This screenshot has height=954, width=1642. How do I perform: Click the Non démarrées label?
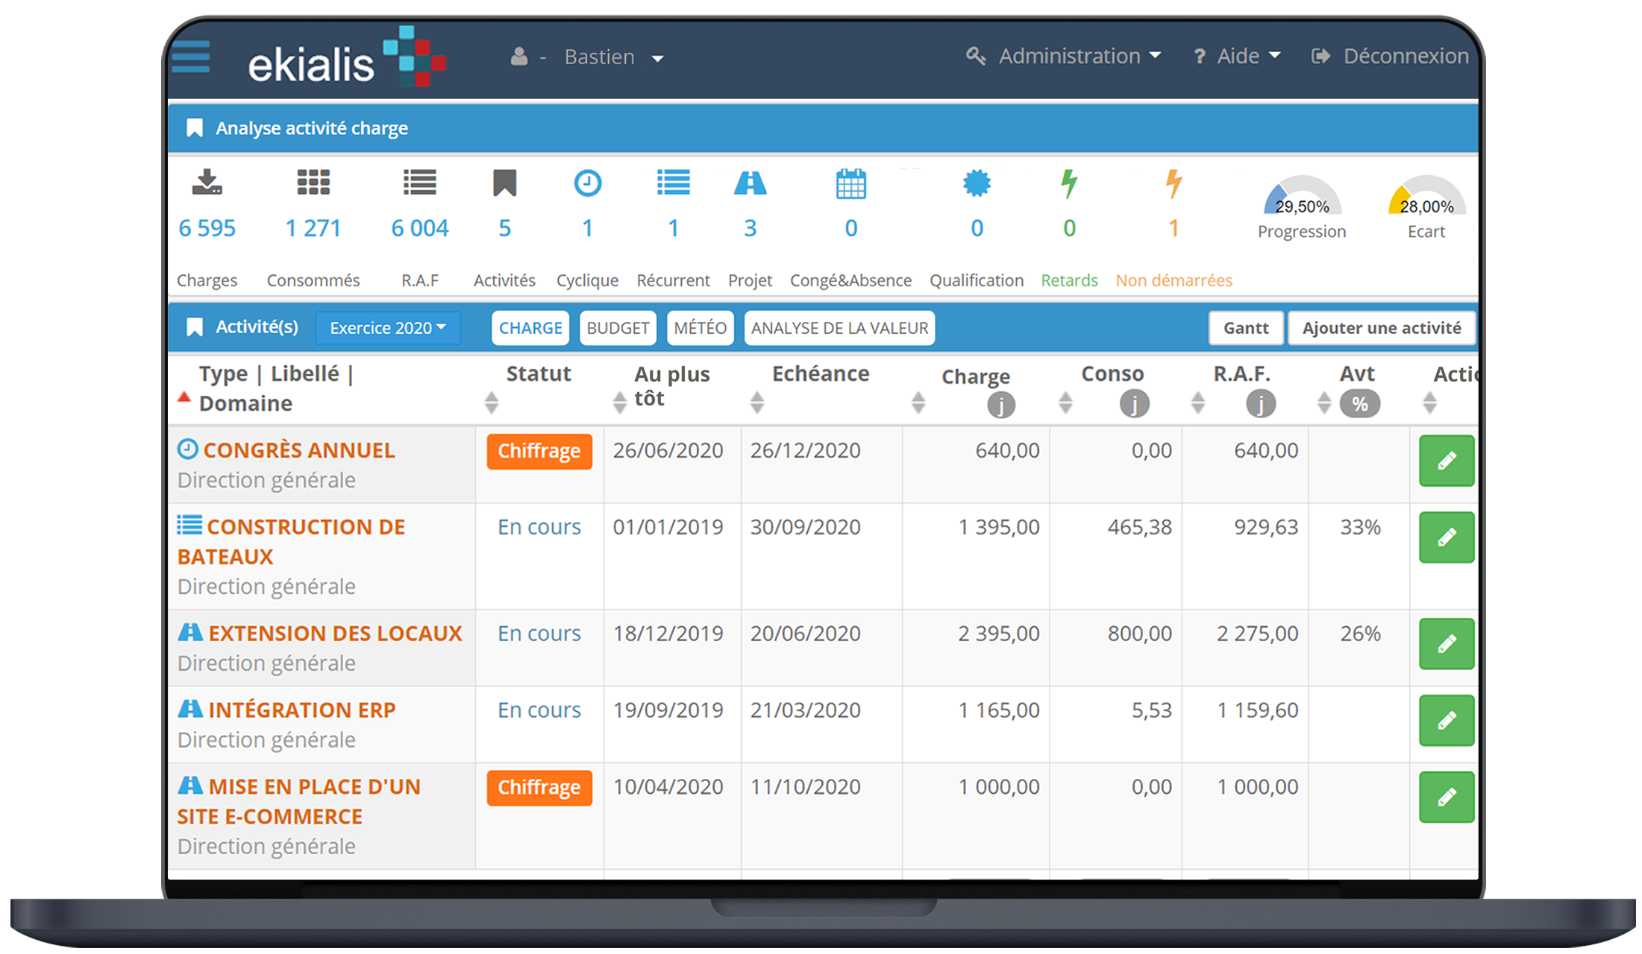point(1173,280)
